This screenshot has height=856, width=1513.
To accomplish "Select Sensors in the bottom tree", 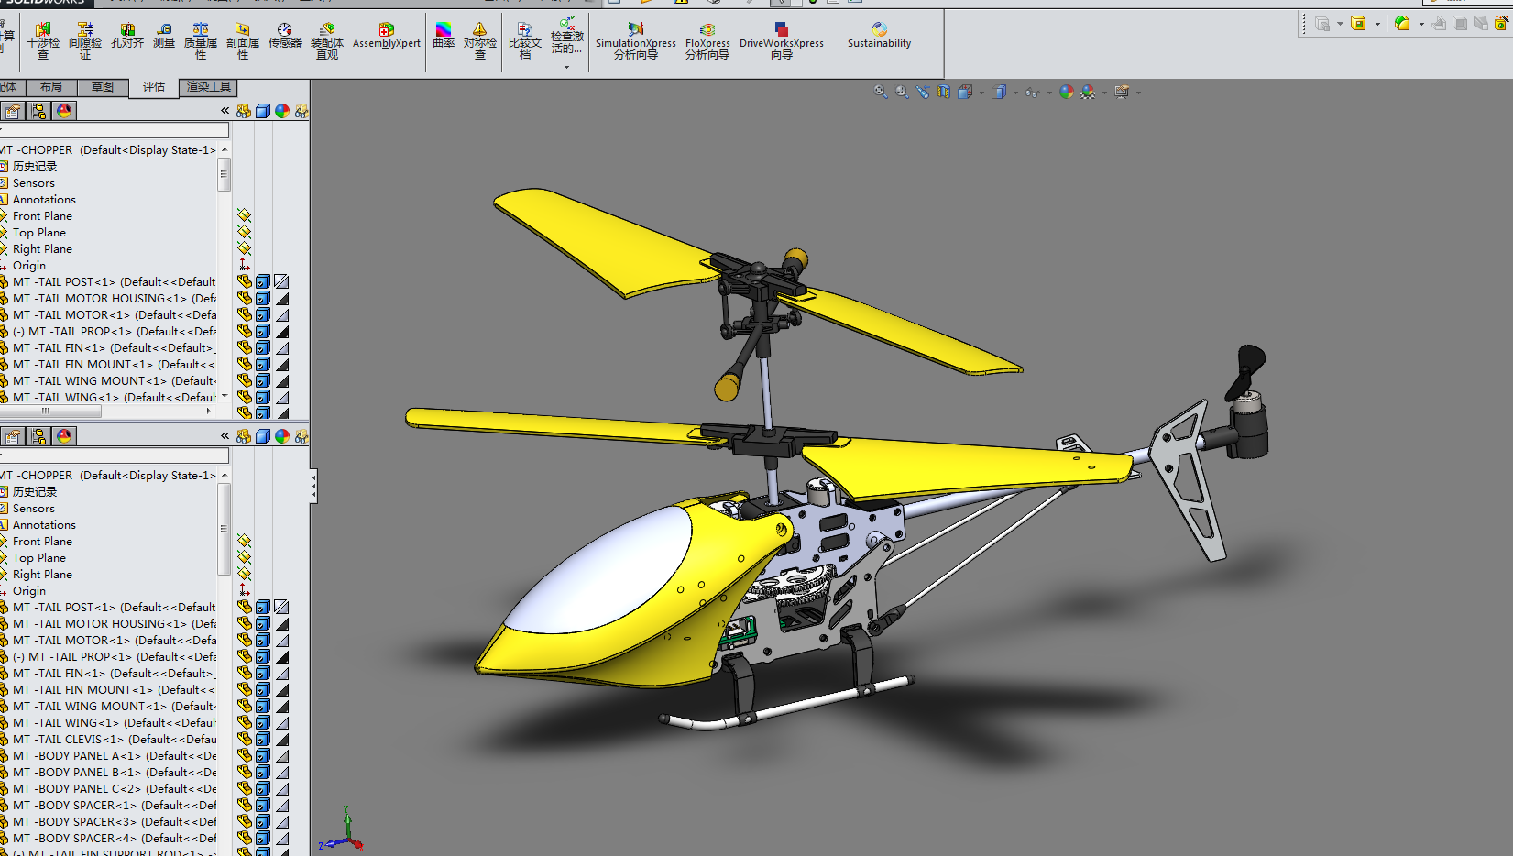I will click(x=34, y=508).
